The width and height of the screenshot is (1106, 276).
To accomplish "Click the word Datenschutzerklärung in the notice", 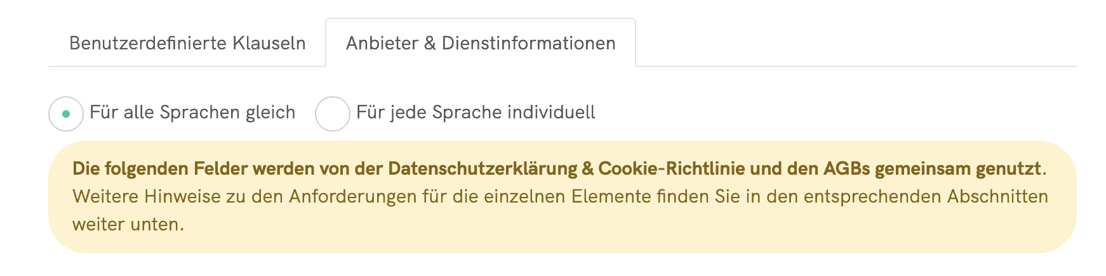I will [x=483, y=169].
